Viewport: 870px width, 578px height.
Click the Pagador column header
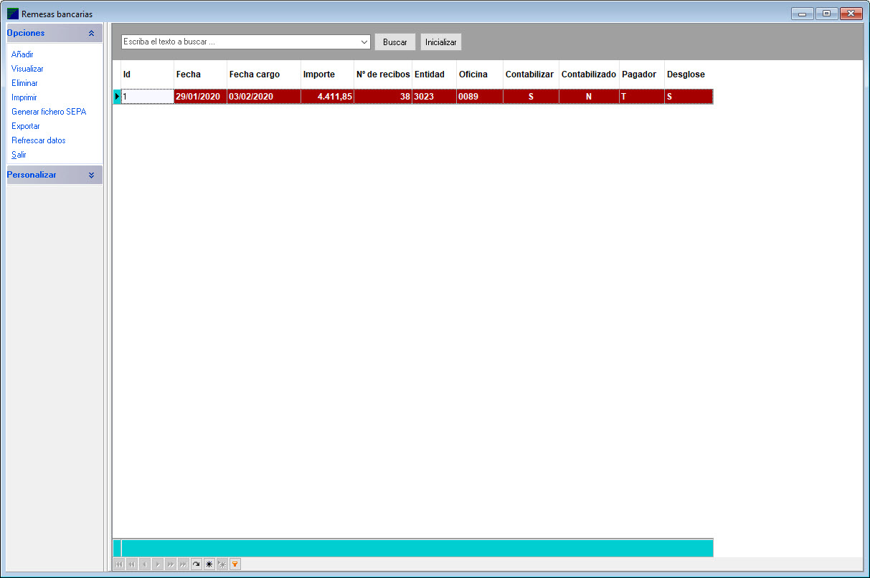coord(642,74)
